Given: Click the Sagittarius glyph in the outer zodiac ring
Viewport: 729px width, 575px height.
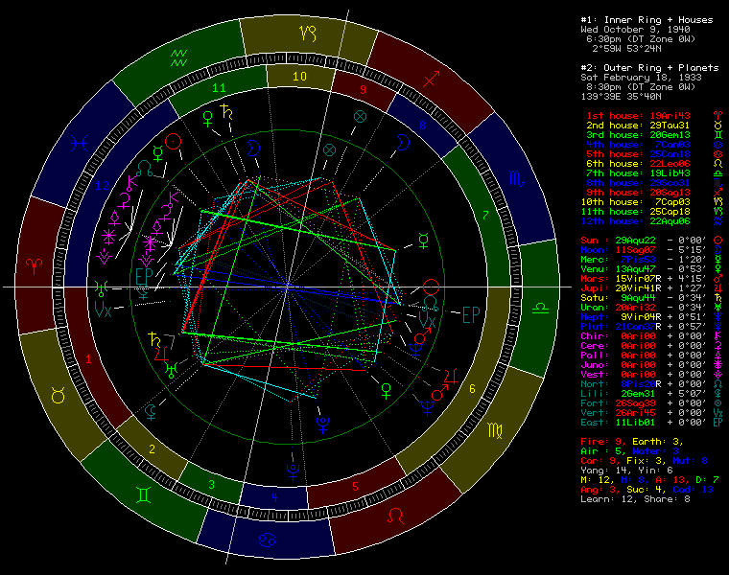Looking at the screenshot, I should tap(431, 79).
